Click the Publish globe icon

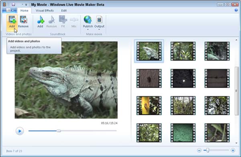(x=88, y=20)
